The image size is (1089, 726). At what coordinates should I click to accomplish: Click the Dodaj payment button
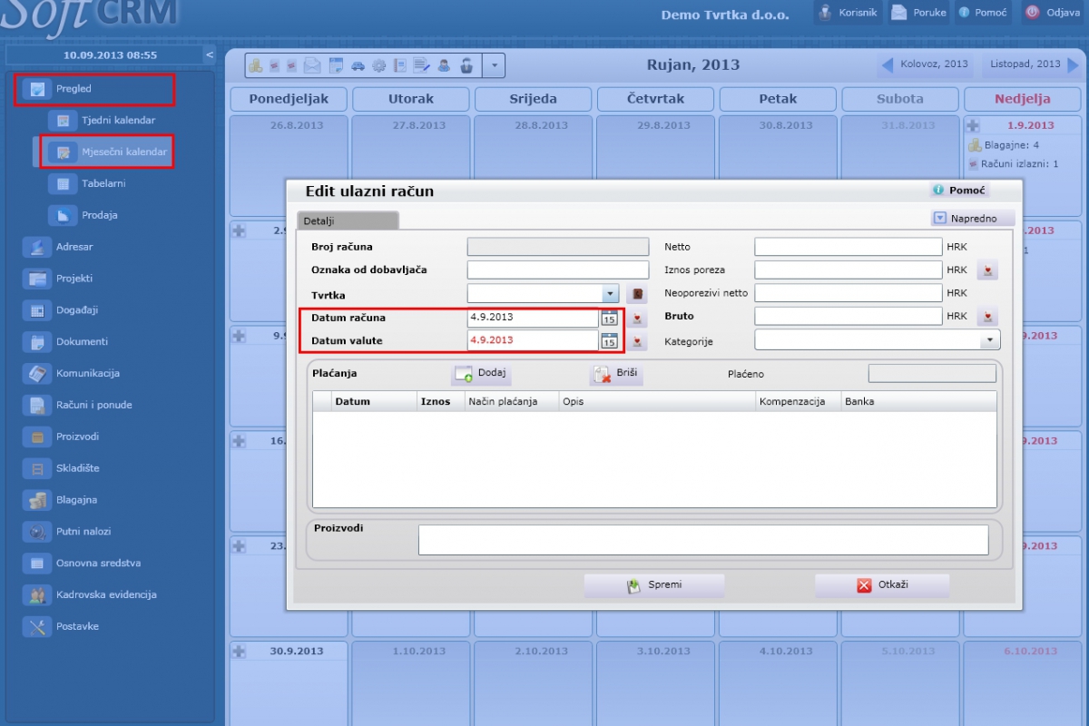click(482, 374)
